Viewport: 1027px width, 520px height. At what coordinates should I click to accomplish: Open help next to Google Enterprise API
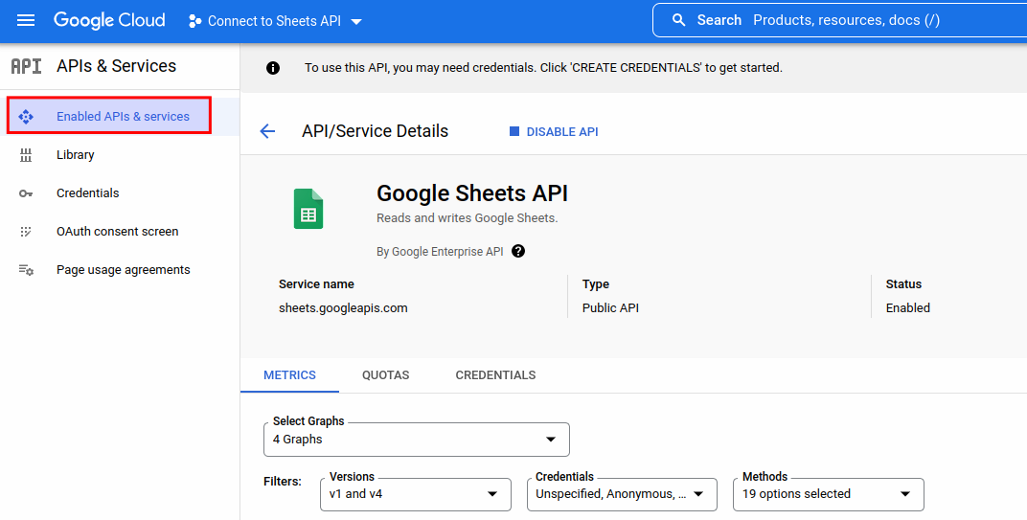tap(518, 252)
